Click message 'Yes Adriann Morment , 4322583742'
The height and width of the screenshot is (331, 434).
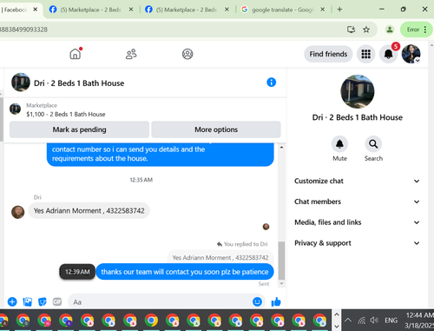(x=89, y=210)
